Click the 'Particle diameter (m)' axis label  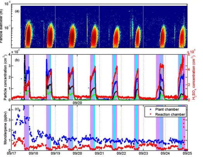point(2,26)
